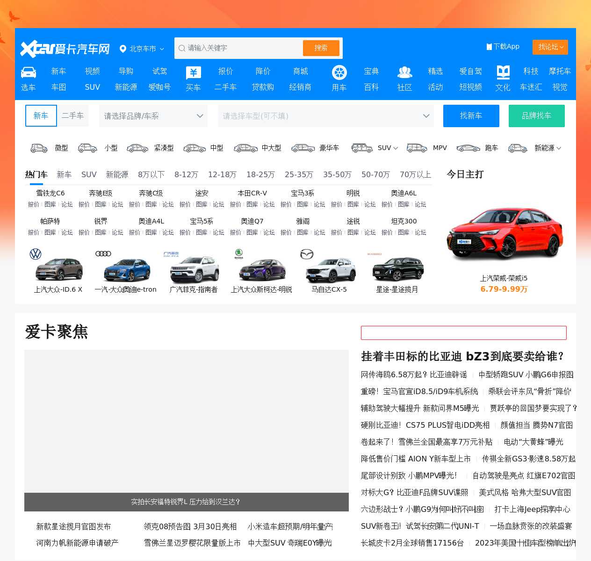Open the 实拍长安福特锐界L slide caption
This screenshot has width=591, height=561.
point(186,502)
